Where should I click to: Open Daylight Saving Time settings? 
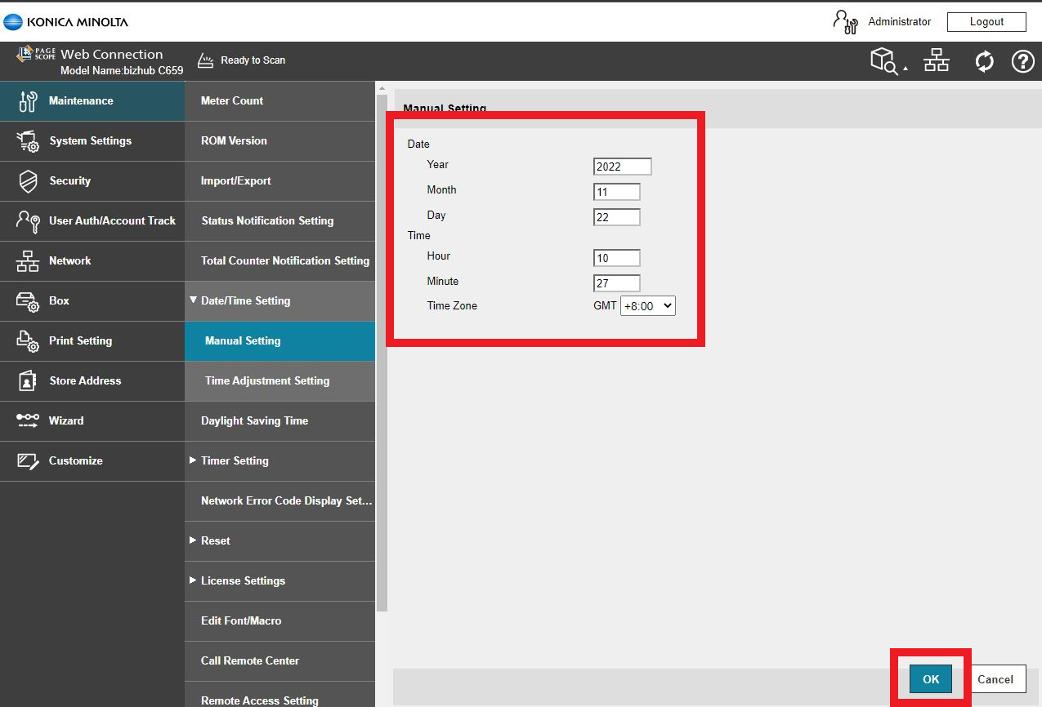(254, 421)
